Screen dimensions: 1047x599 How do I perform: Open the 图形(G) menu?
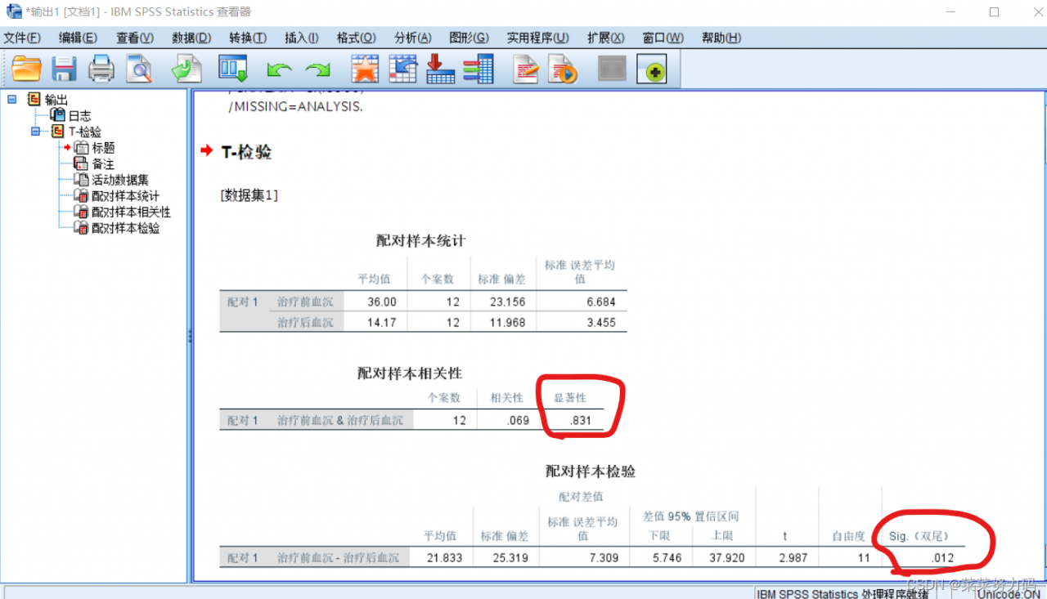(x=469, y=38)
